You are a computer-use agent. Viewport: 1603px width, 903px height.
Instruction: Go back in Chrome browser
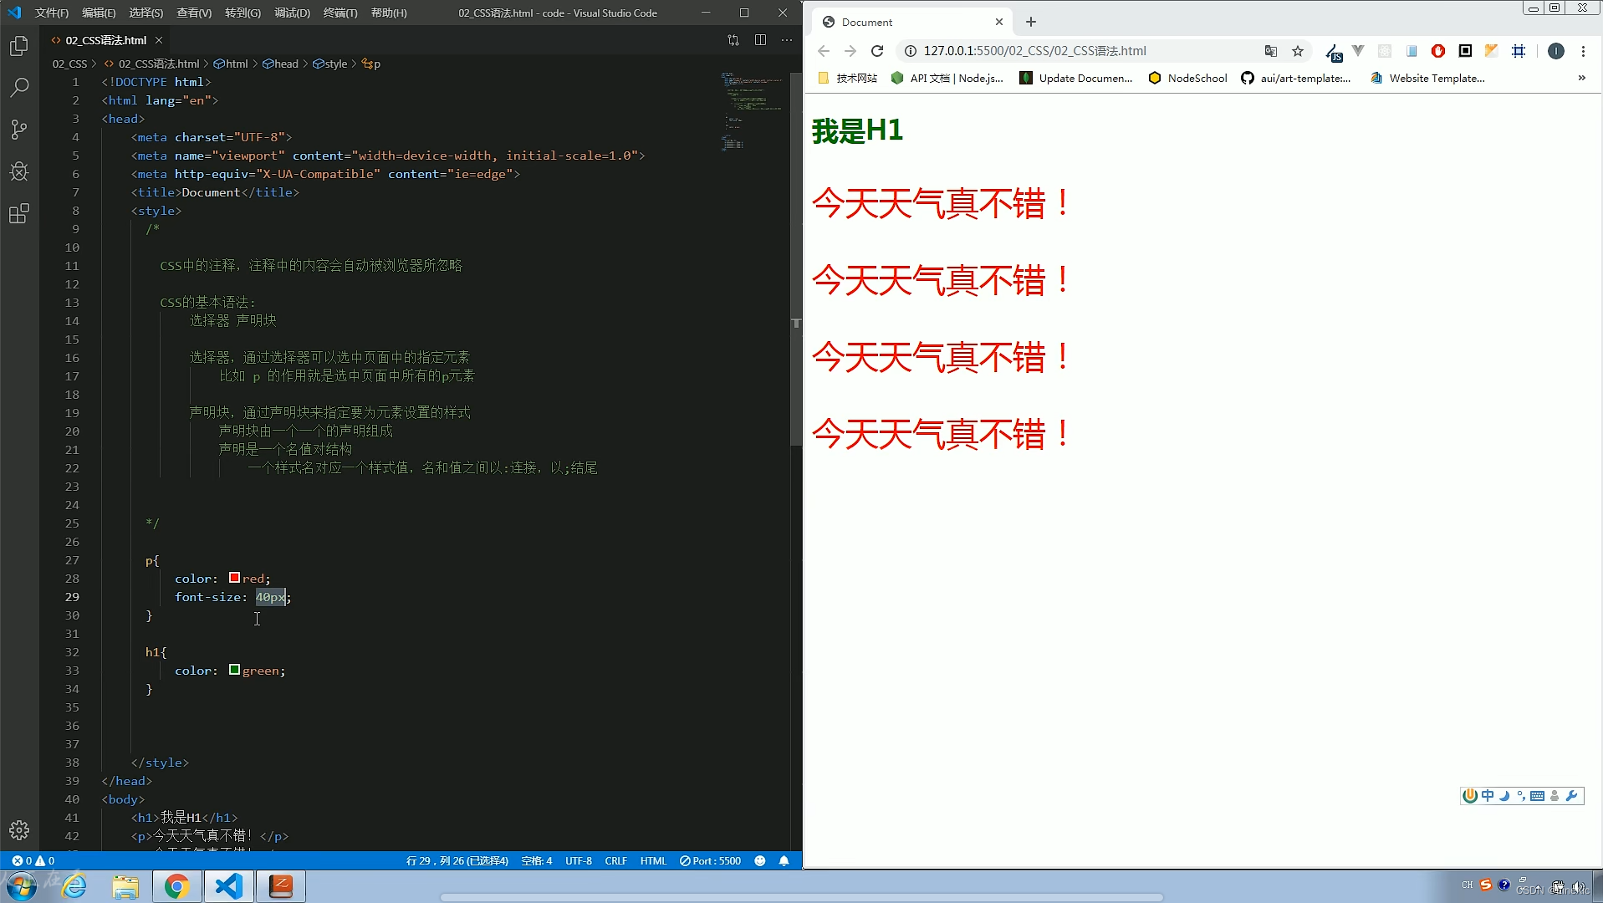[x=823, y=51]
